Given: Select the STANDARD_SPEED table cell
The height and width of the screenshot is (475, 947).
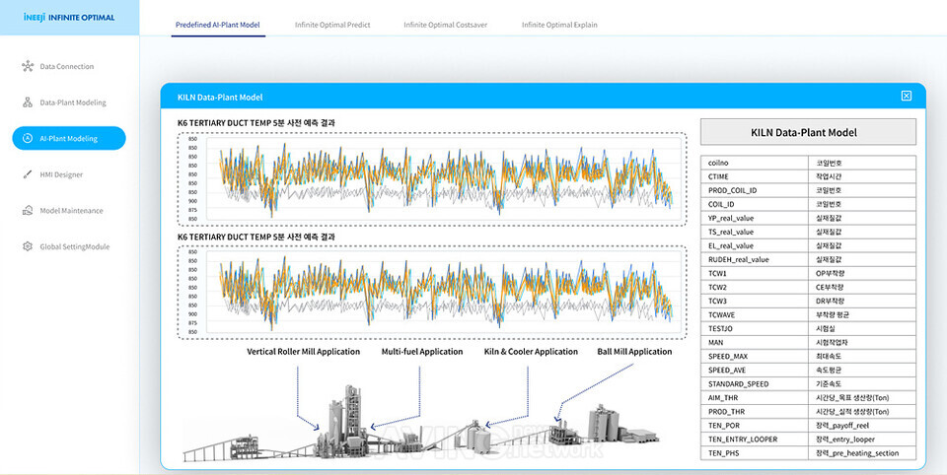Looking at the screenshot, I should 755,384.
